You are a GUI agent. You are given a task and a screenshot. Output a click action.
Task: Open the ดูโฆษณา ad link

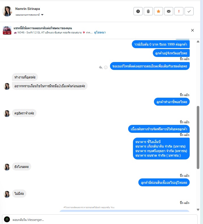[x=100, y=33]
